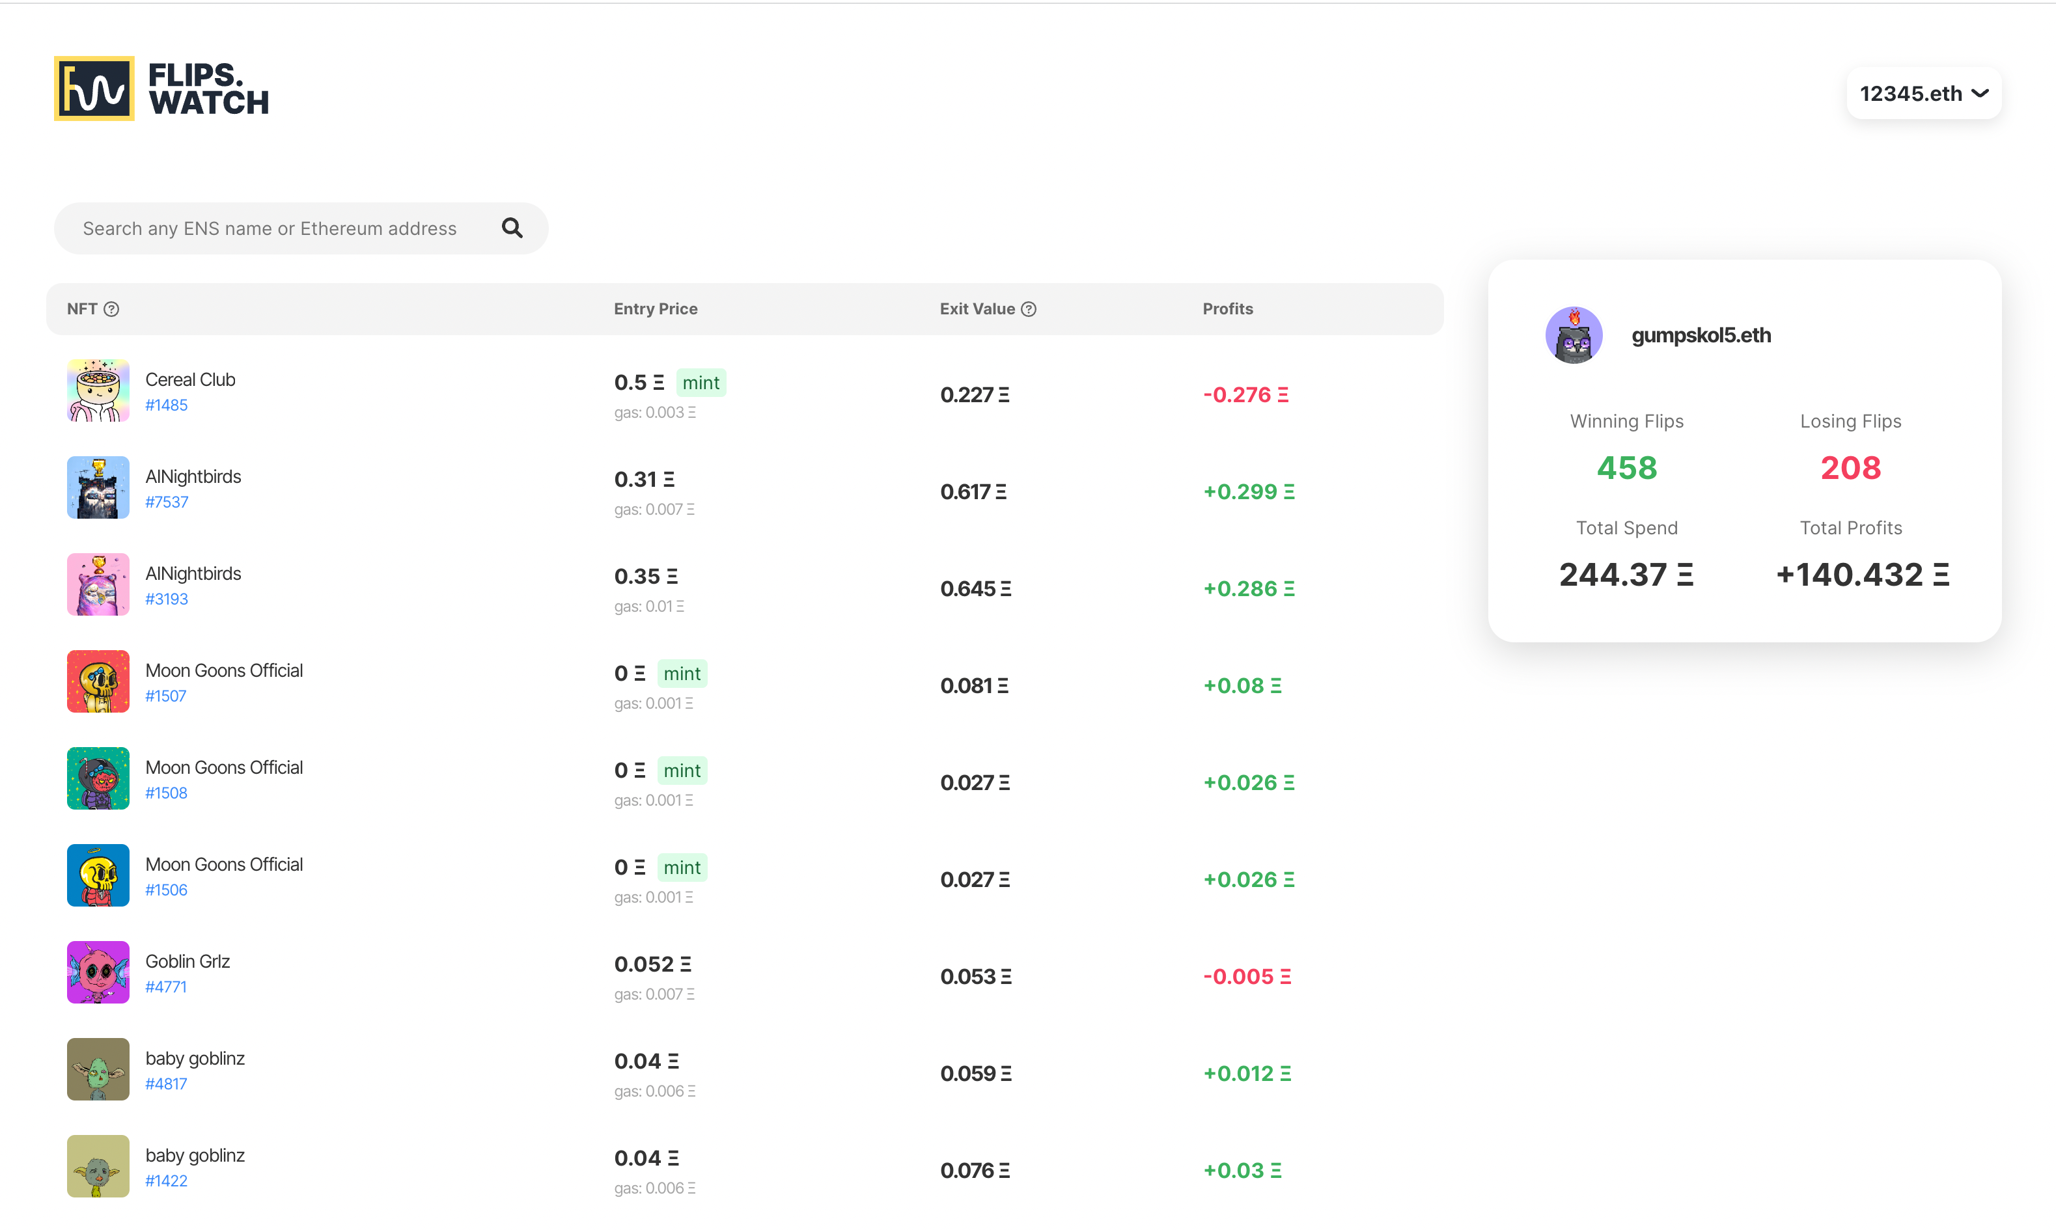Click the Total Profits value +140.432
Screen dimensions: 2056x1230
pyautogui.click(x=1863, y=575)
